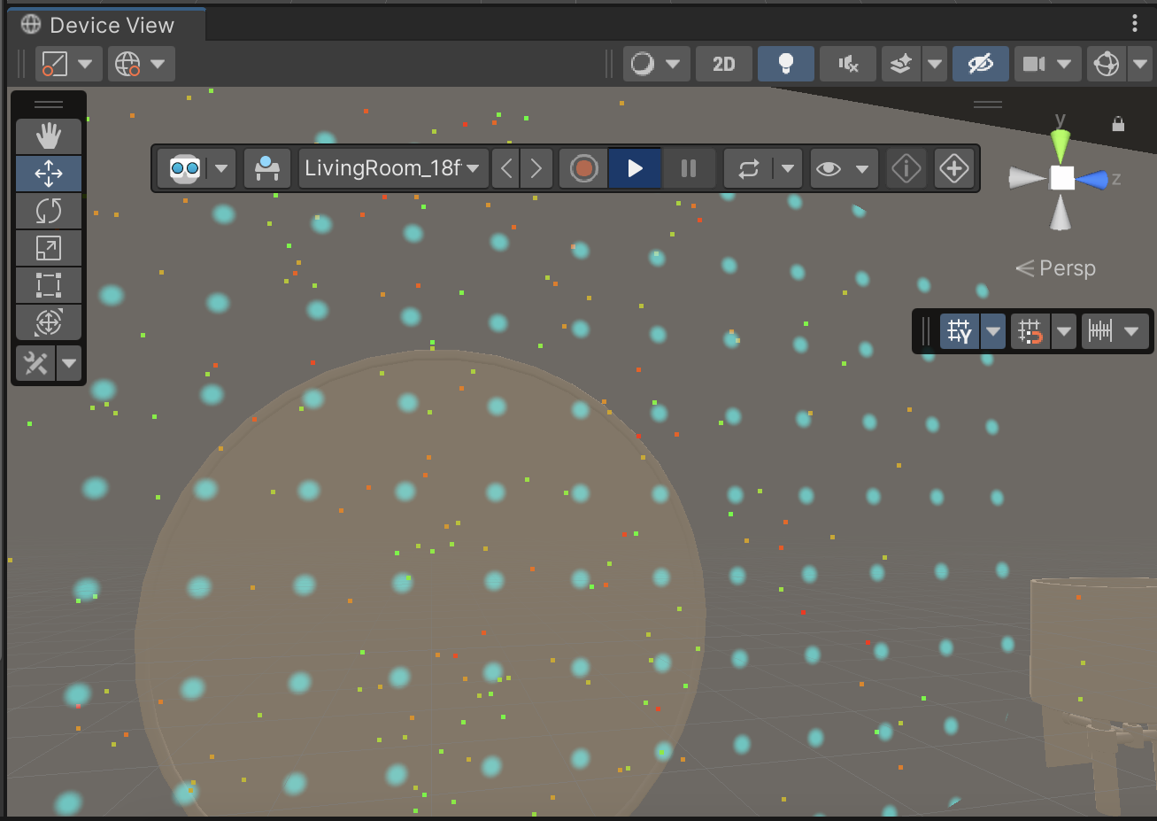
Task: Click the record button in simulation toolbar
Action: coord(583,168)
